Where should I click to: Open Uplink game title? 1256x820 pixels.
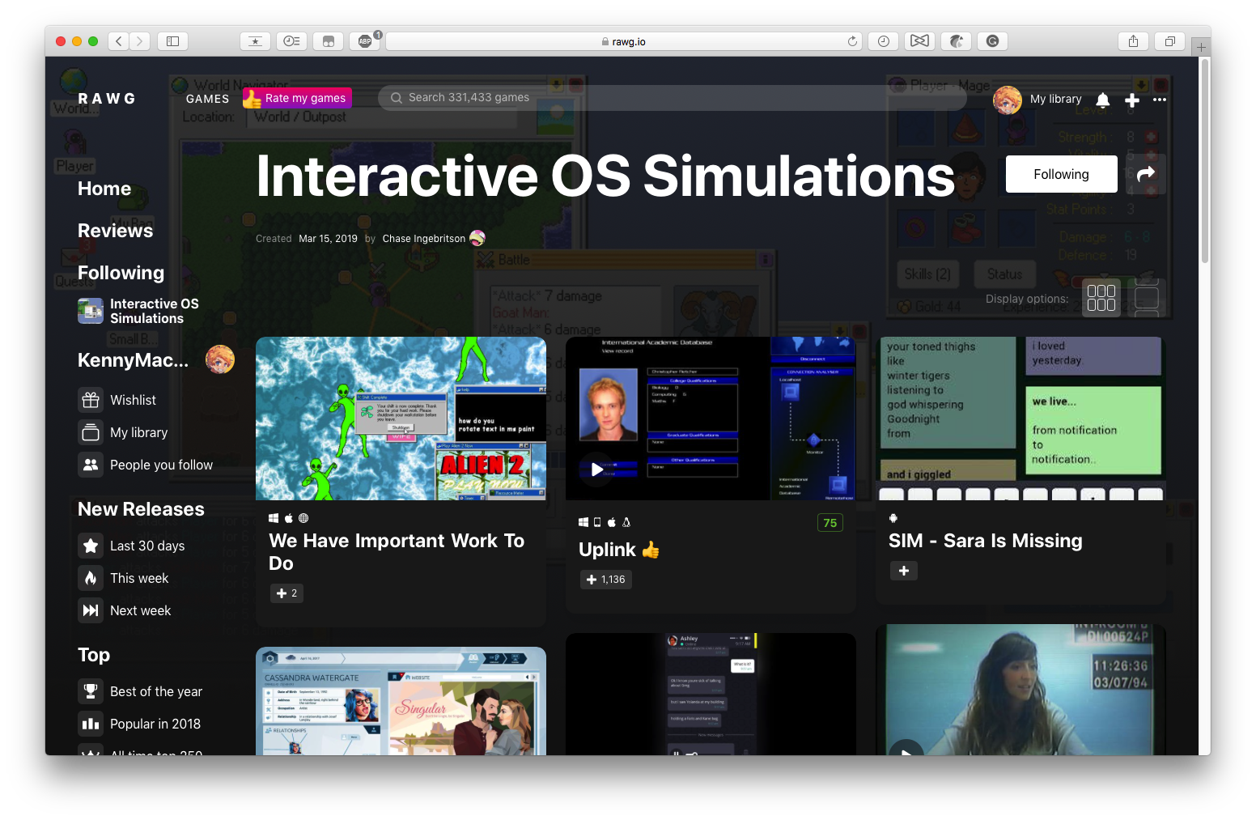[607, 550]
